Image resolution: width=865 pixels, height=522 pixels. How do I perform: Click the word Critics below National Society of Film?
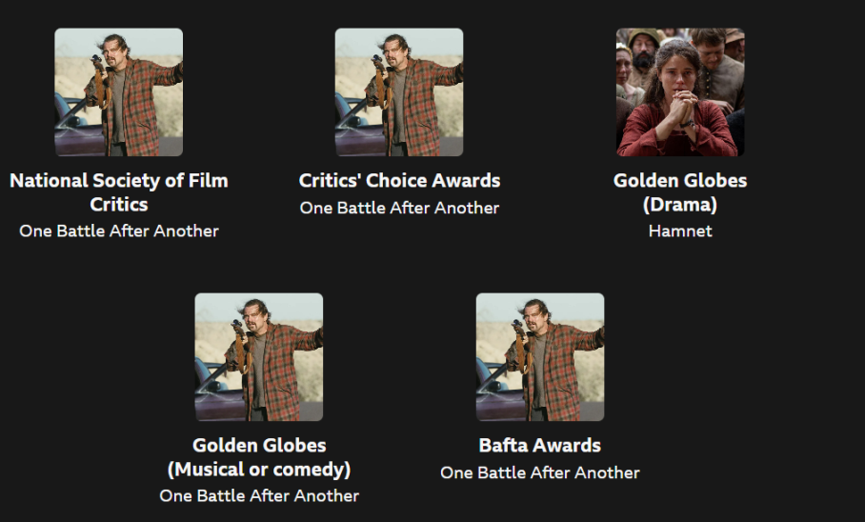pyautogui.click(x=119, y=205)
